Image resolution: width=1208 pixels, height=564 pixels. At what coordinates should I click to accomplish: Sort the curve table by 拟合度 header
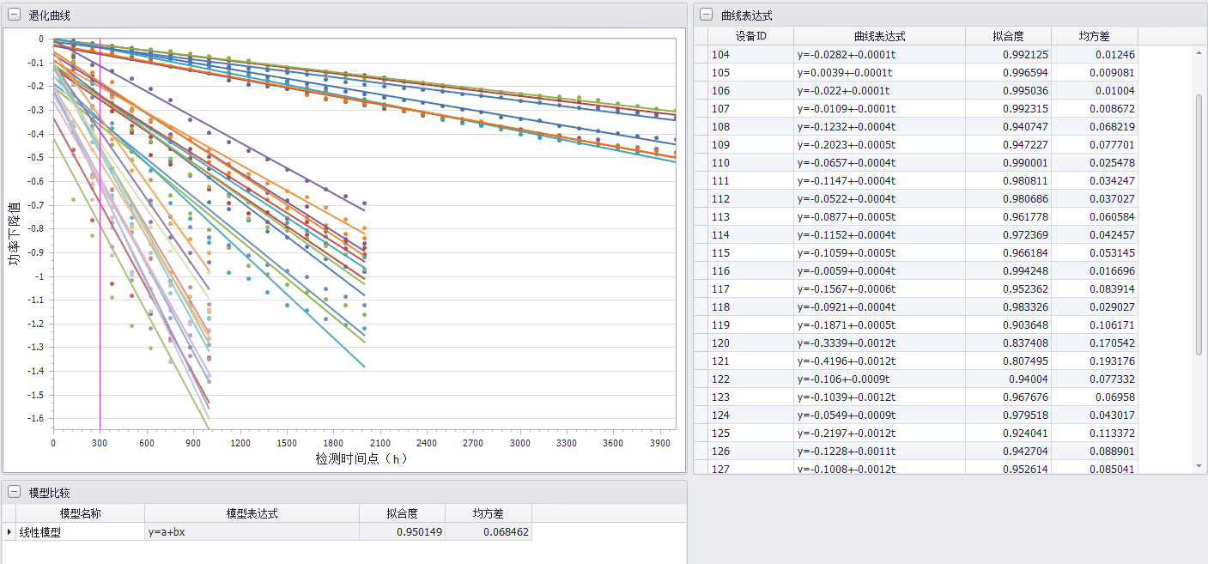pyautogui.click(x=1008, y=36)
